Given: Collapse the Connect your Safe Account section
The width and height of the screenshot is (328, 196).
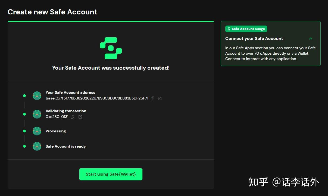Looking at the screenshot, I should pos(311,39).
